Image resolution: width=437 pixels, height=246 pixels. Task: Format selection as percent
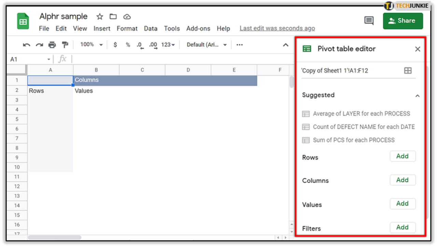tap(128, 45)
